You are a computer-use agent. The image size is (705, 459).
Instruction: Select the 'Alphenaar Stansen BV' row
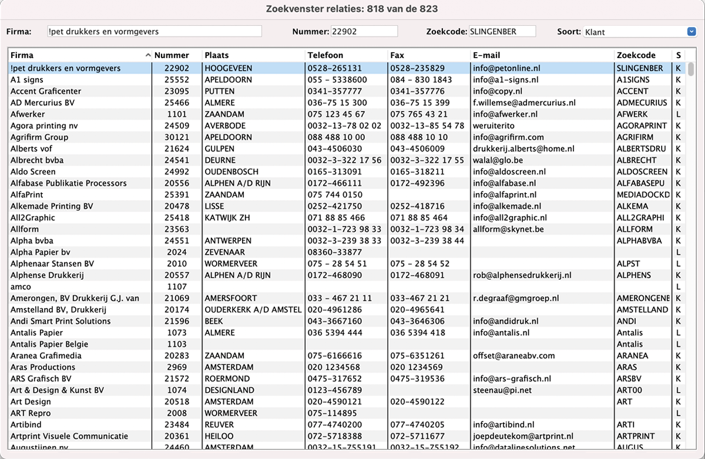[348, 264]
